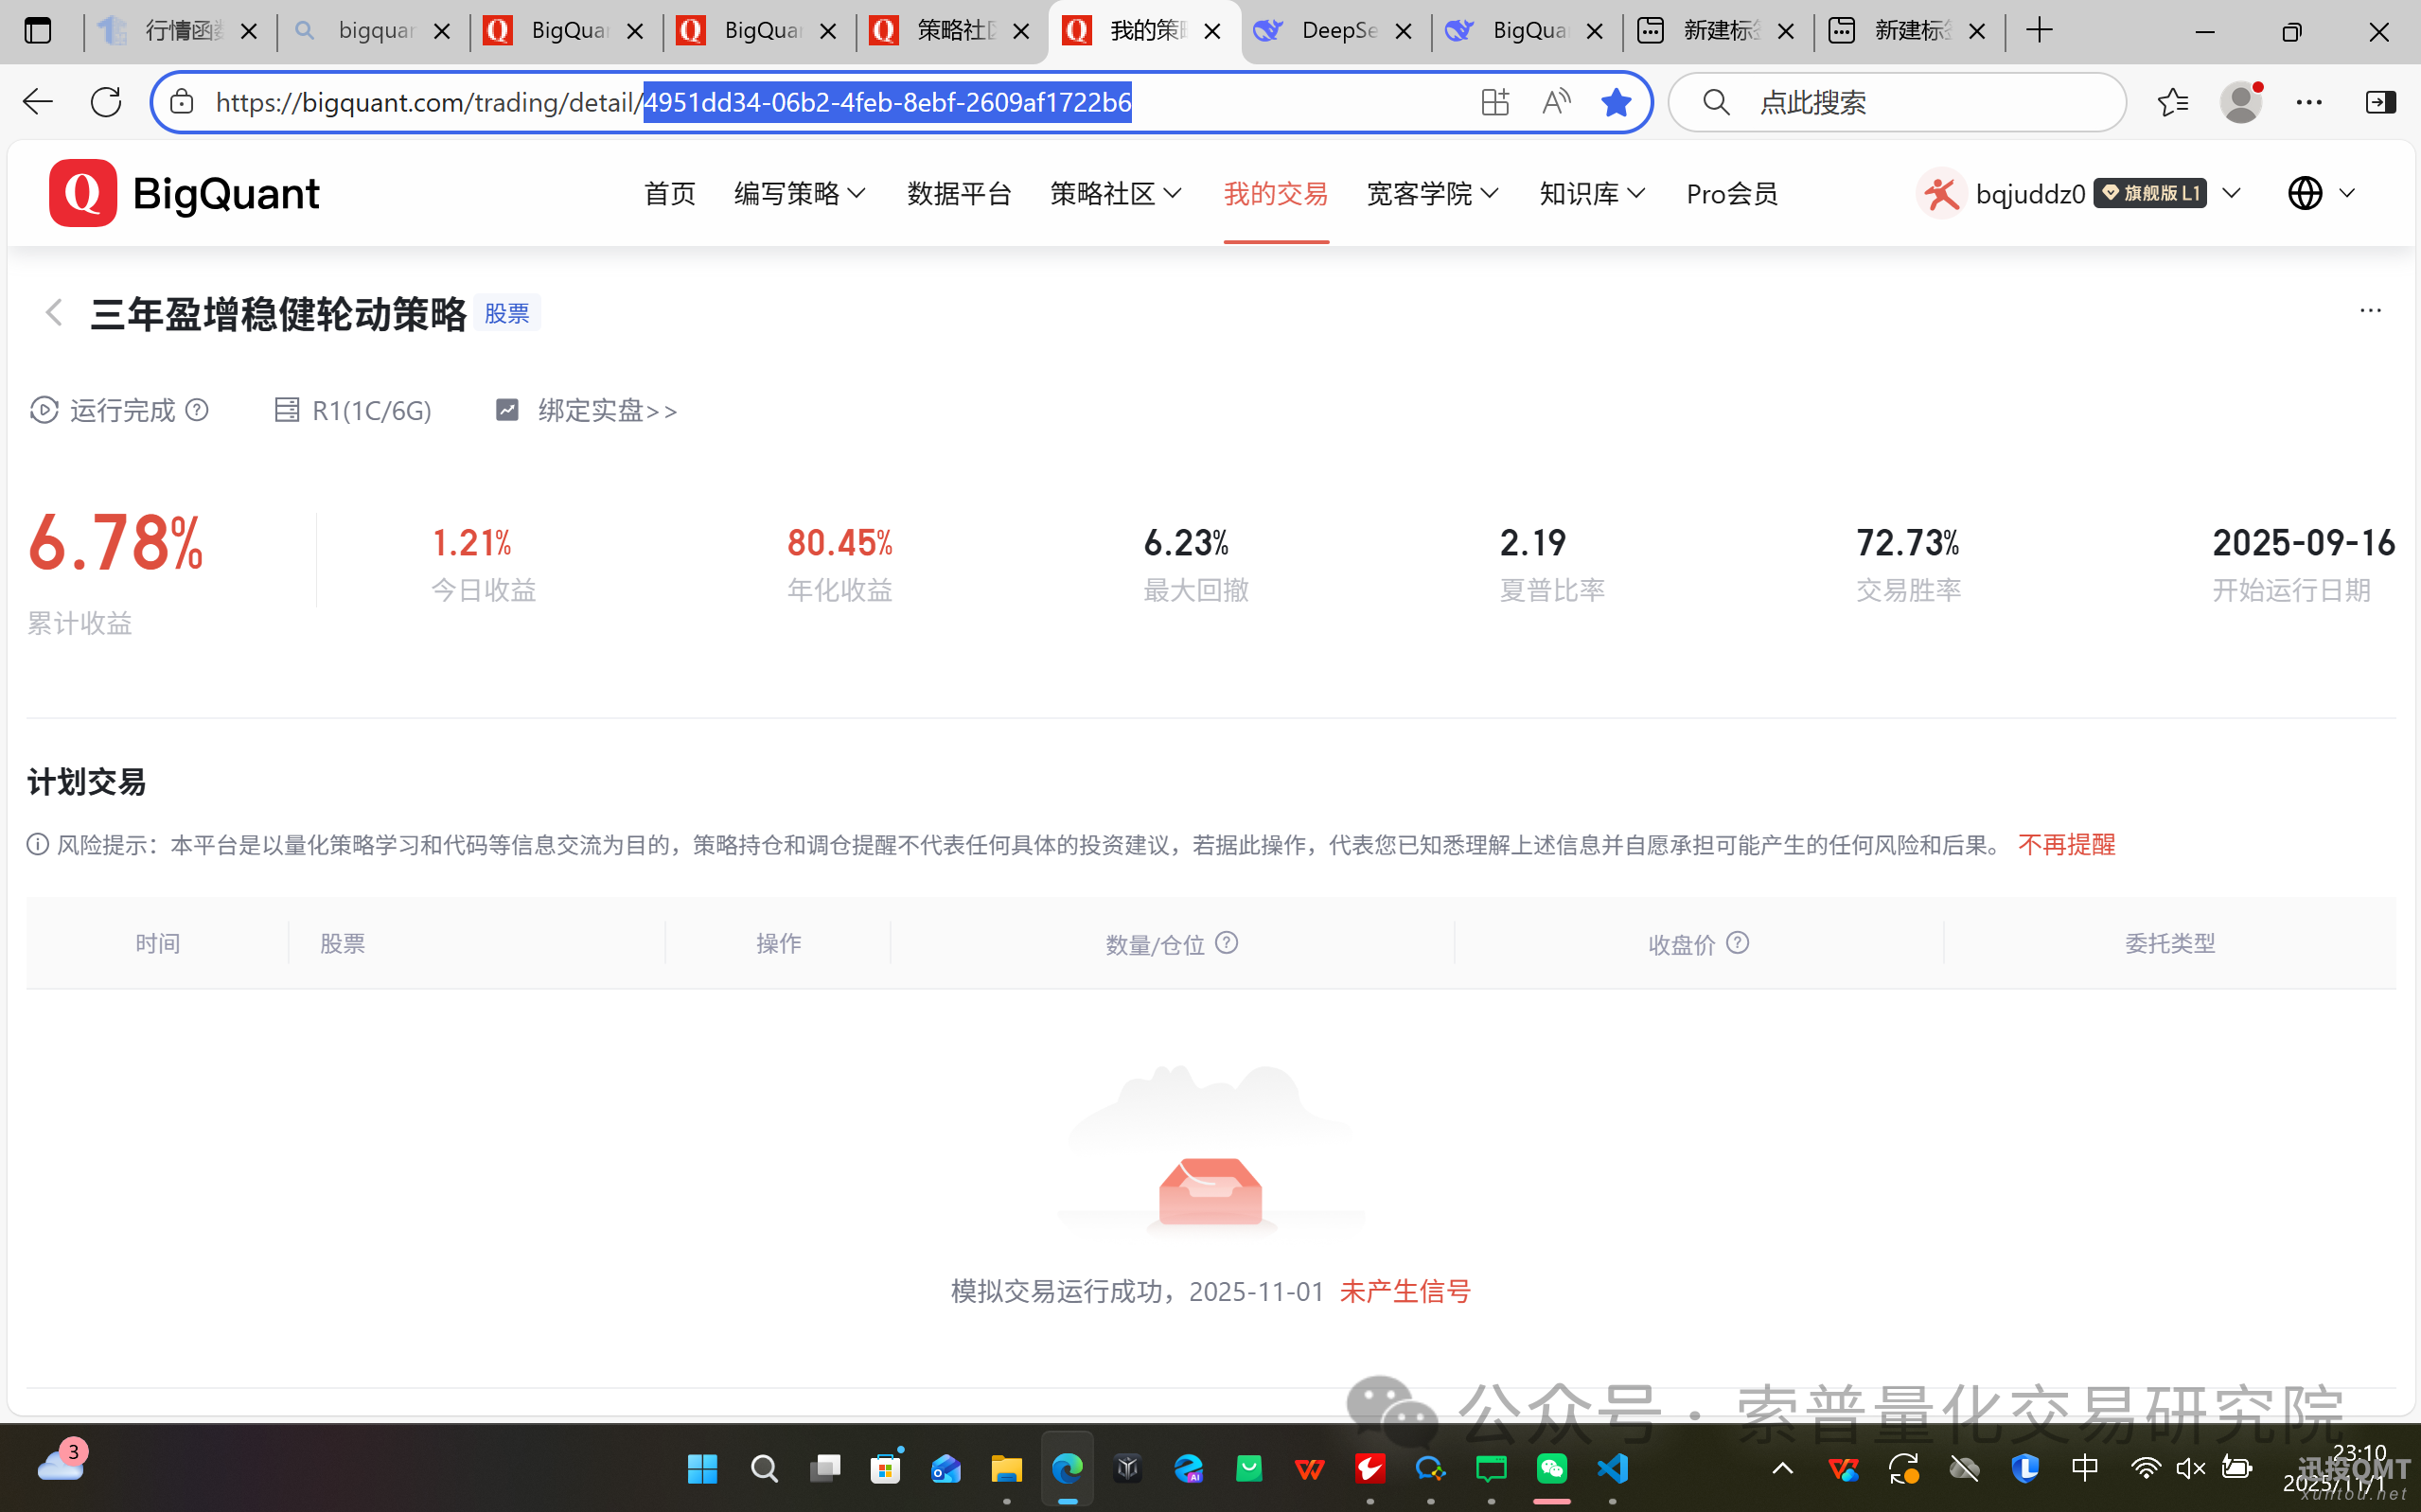
Task: Click the back arrow beside strategy title
Action: [x=54, y=313]
